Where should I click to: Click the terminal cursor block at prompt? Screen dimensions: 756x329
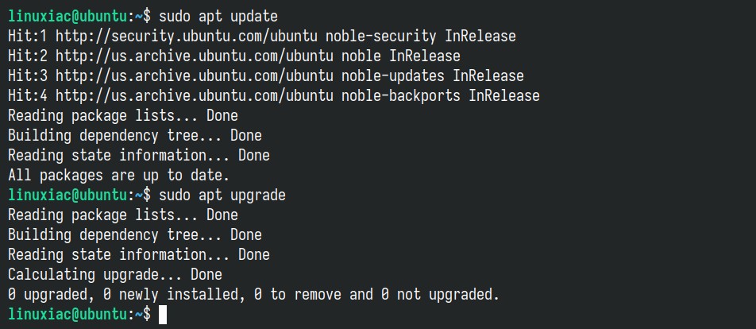[x=163, y=315]
